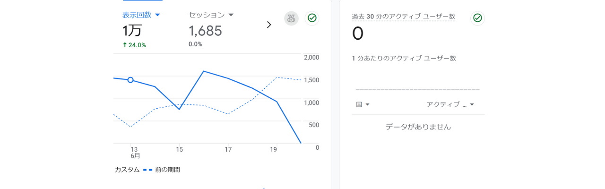Show next metrics with the right chevron arrow
Viewport: 605px width, 189px height.
269,25
